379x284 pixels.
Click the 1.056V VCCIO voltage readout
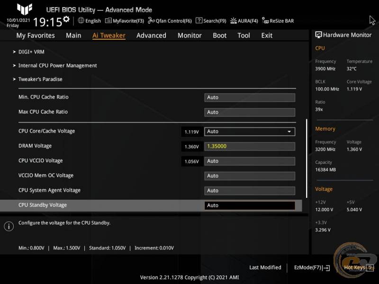tap(192, 161)
